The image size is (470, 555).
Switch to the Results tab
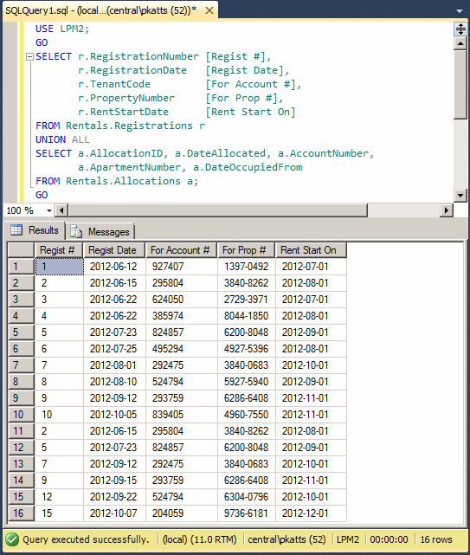coord(35,230)
